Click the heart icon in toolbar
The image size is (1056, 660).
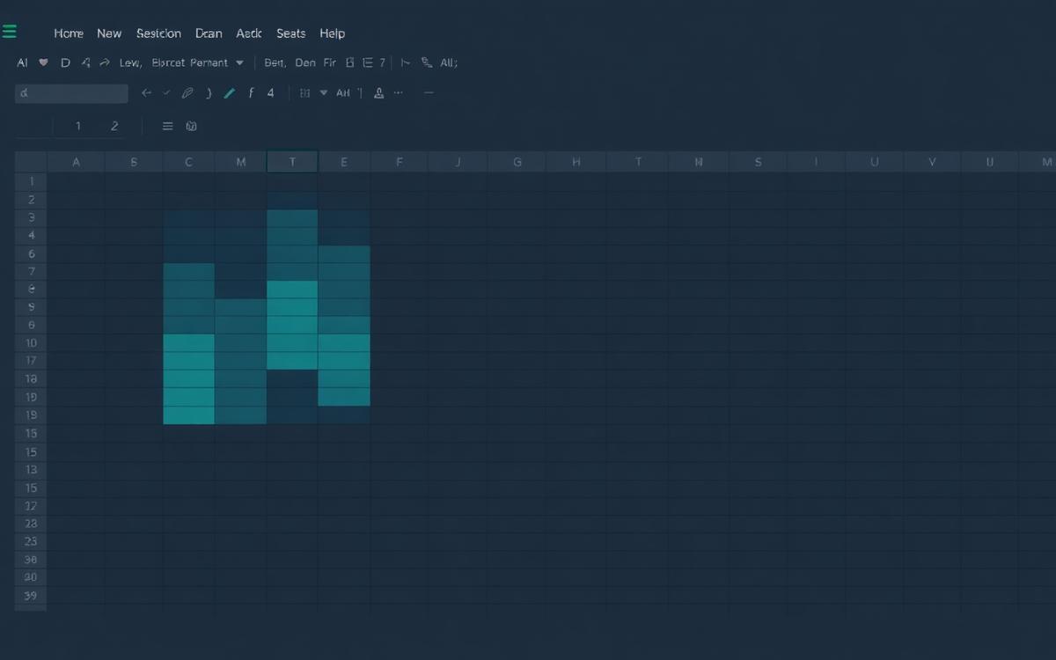click(44, 62)
